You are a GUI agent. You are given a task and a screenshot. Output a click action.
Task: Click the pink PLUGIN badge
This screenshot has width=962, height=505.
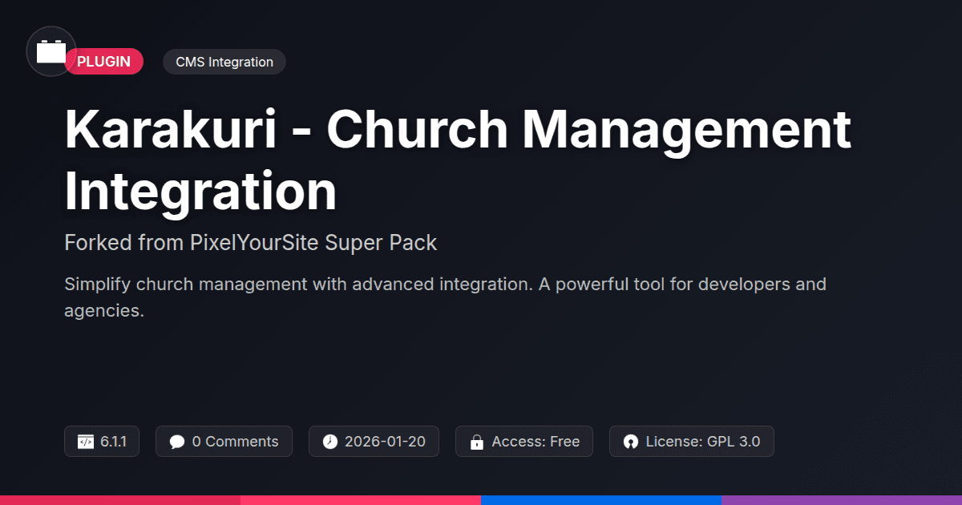tap(104, 61)
